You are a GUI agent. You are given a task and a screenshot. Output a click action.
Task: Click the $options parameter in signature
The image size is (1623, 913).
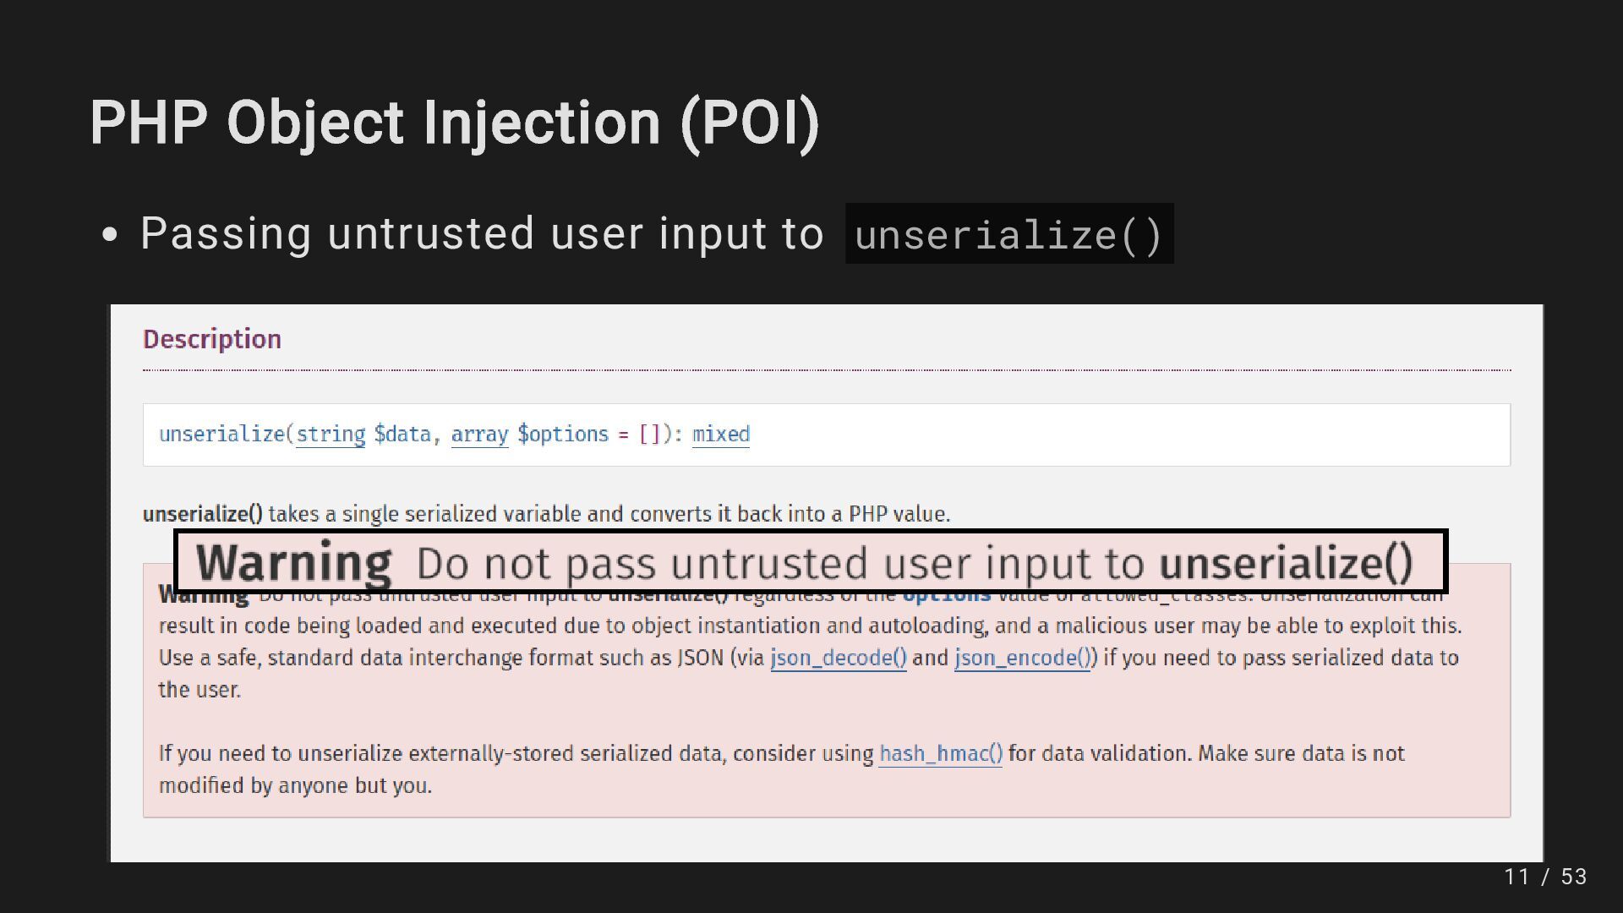point(563,435)
